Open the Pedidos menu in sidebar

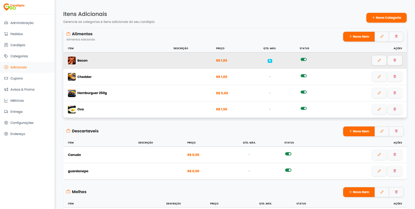(x=17, y=34)
